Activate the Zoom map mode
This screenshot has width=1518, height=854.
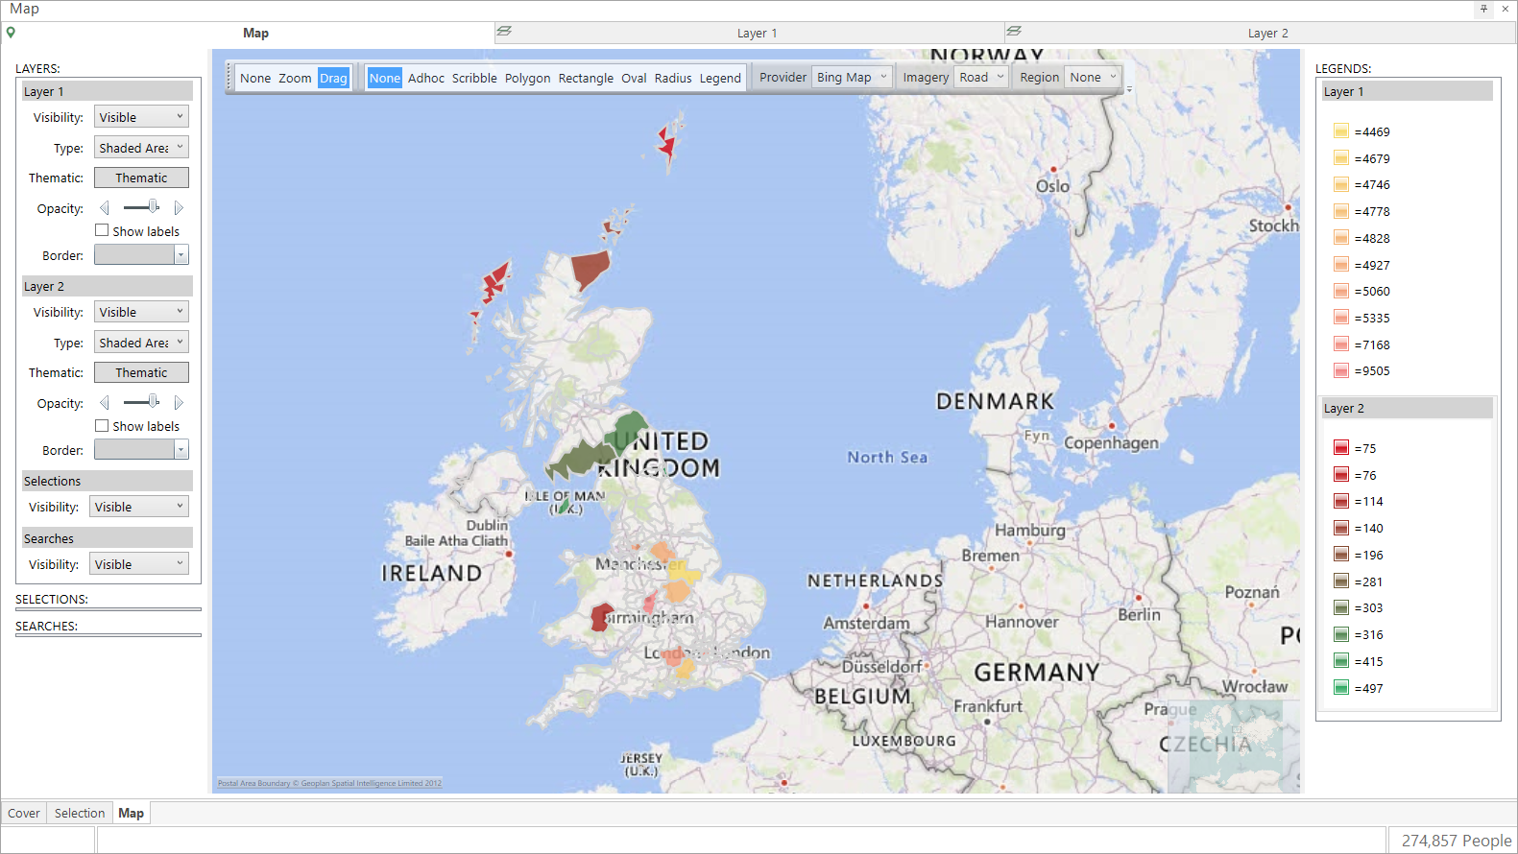click(x=295, y=78)
